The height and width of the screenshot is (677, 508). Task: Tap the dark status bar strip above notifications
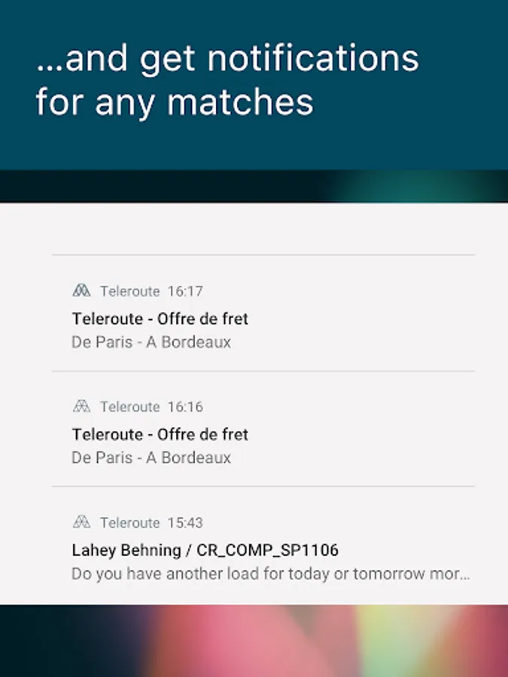(254, 186)
